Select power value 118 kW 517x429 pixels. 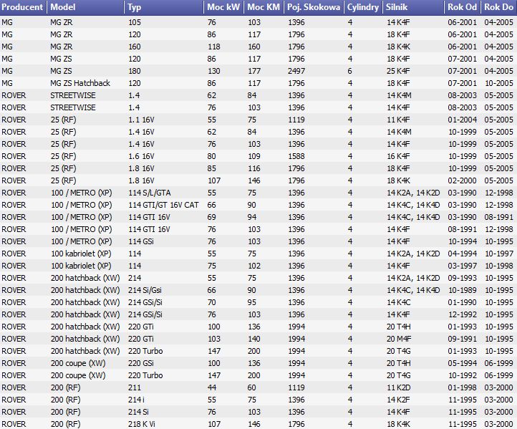[x=214, y=47]
